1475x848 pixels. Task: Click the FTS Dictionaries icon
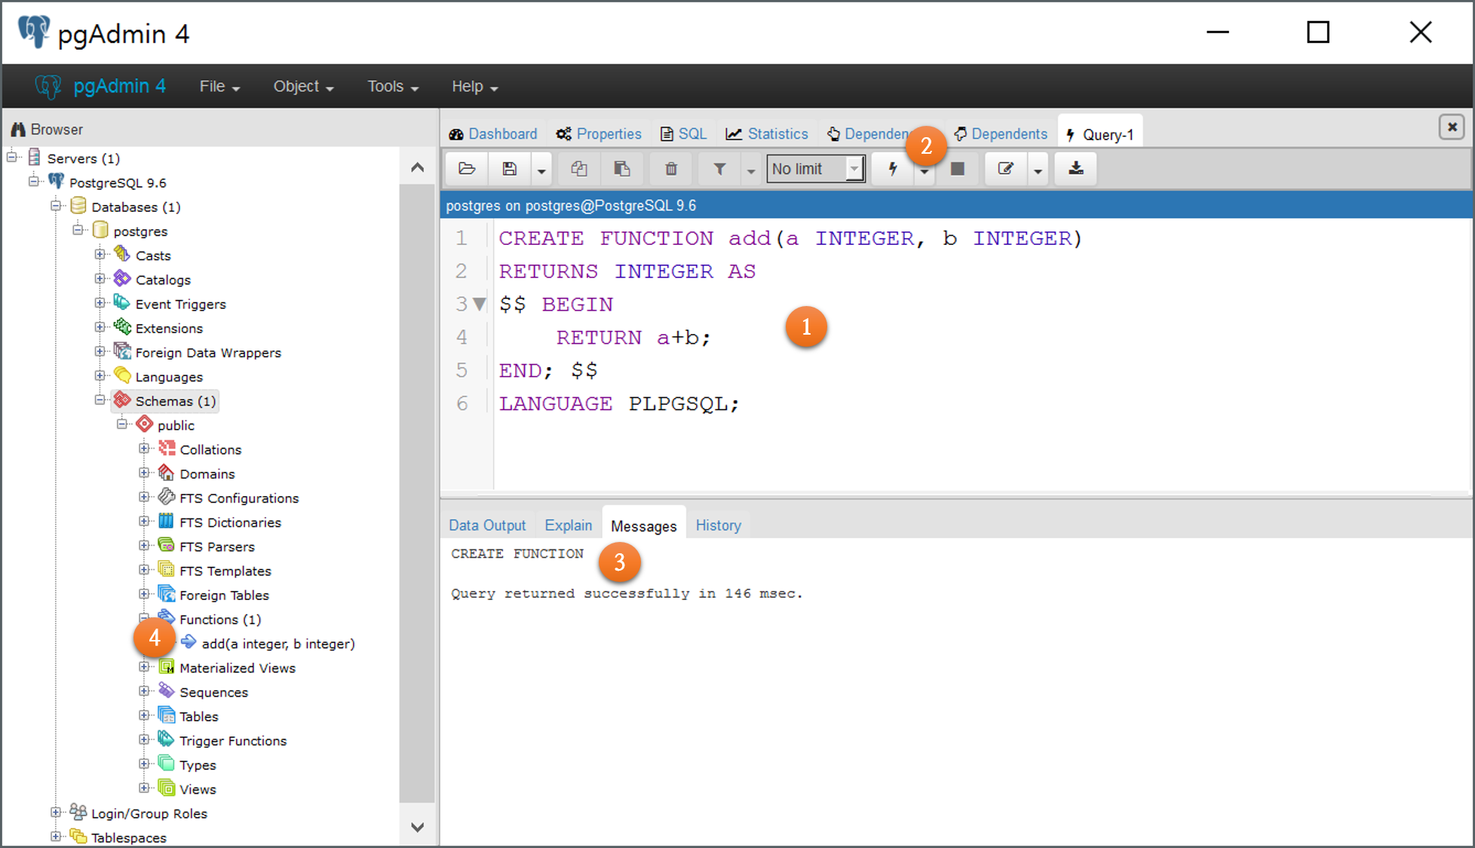tap(167, 522)
